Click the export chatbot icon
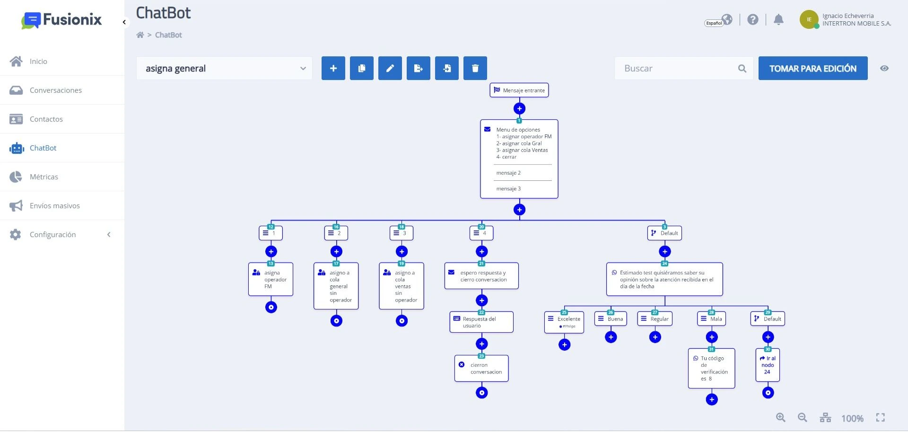The image size is (908, 432). pyautogui.click(x=419, y=69)
